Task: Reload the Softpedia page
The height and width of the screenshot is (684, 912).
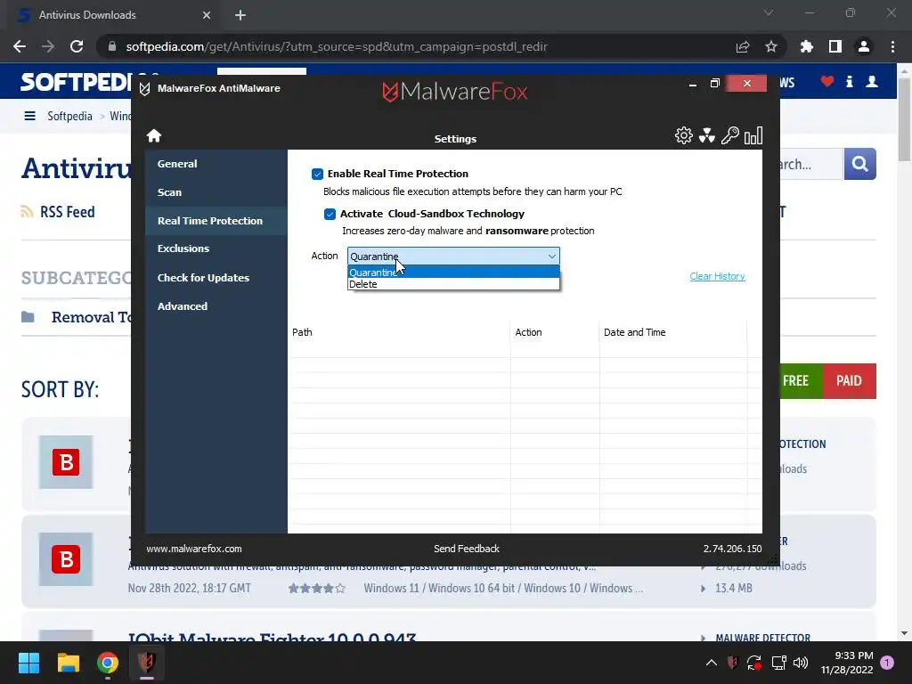Action: tap(77, 46)
